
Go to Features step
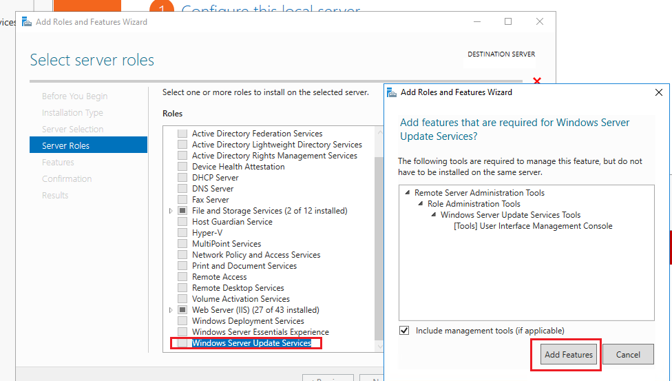[x=58, y=162]
